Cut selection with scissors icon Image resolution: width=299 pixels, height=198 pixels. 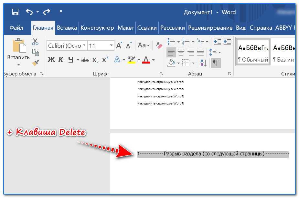[35, 42]
